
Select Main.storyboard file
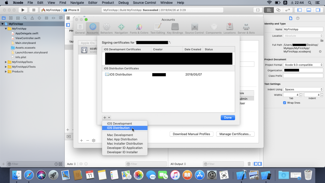[x=25, y=43]
